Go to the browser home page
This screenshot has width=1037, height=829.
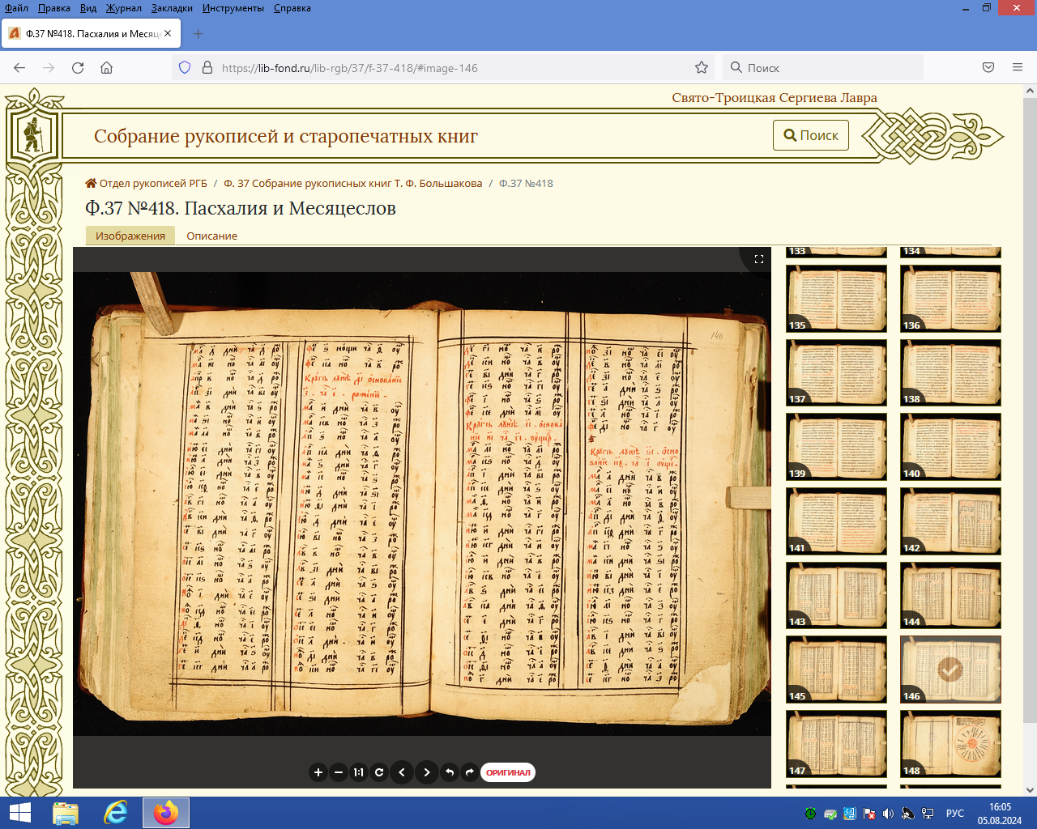click(106, 68)
